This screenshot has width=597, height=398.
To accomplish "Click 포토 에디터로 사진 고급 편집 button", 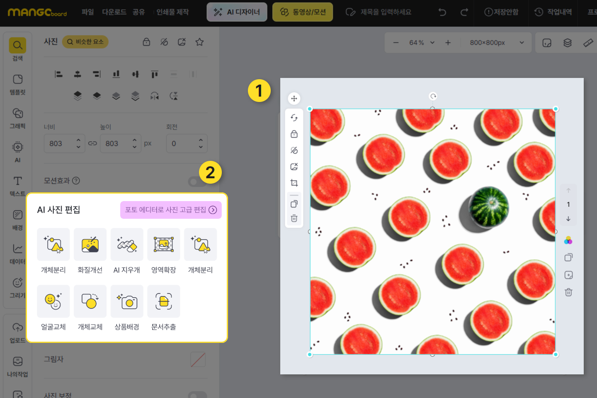I will [171, 210].
